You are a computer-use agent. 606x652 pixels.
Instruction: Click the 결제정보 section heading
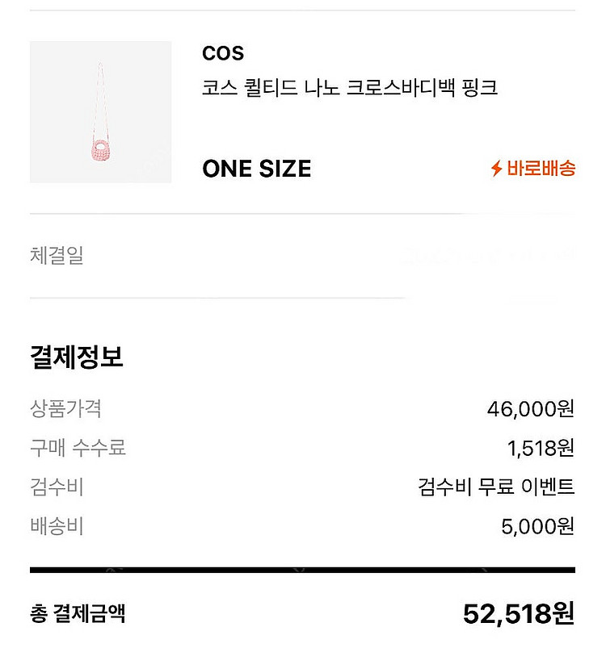tap(77, 357)
